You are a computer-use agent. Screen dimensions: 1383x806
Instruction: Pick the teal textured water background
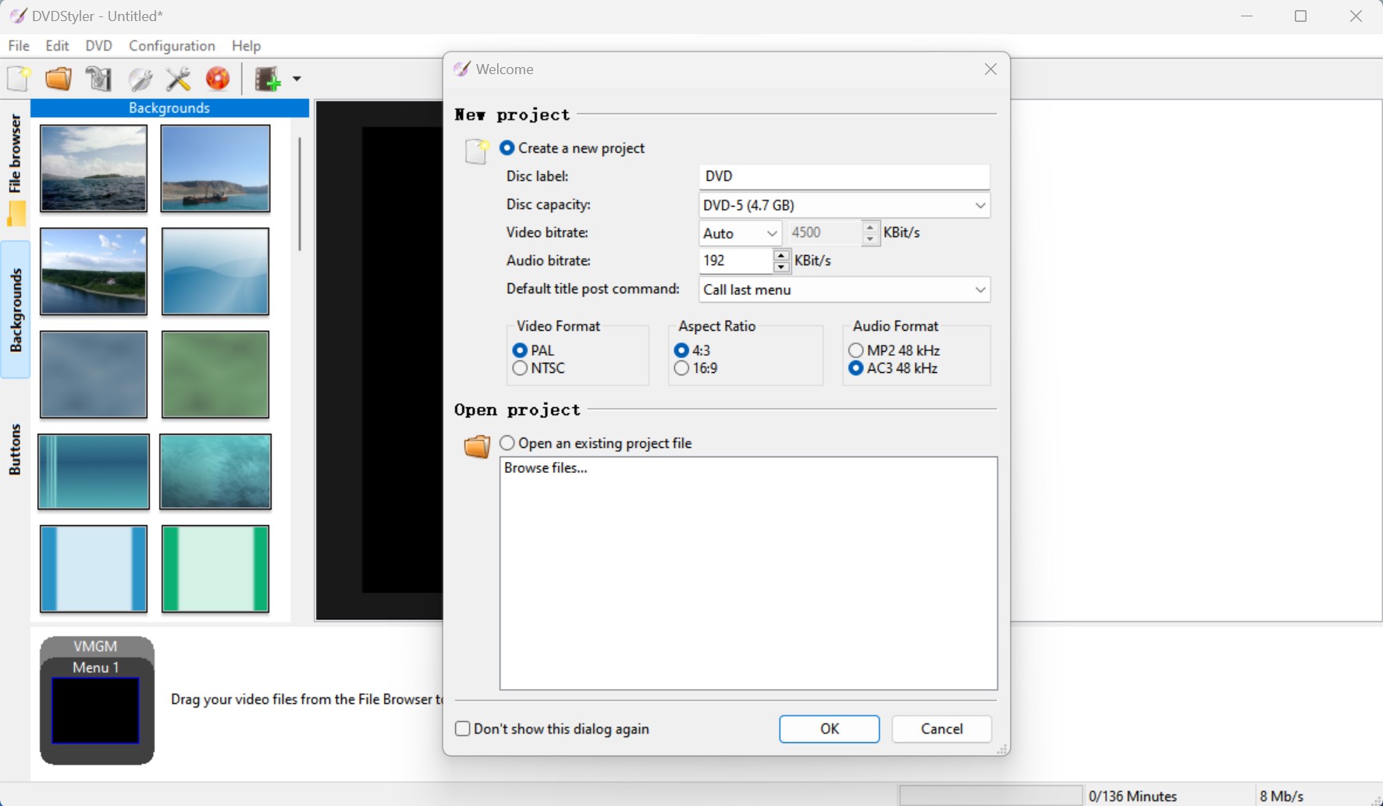[x=215, y=472]
